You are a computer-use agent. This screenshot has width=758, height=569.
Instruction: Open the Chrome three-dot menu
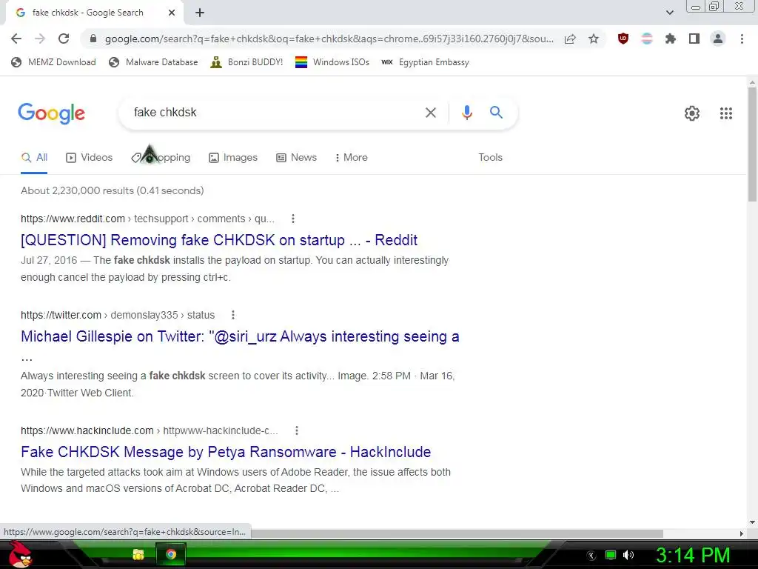click(x=742, y=39)
